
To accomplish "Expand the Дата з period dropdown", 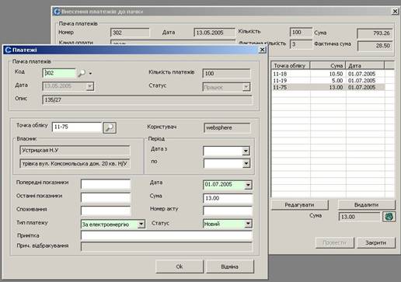I will coord(246,151).
